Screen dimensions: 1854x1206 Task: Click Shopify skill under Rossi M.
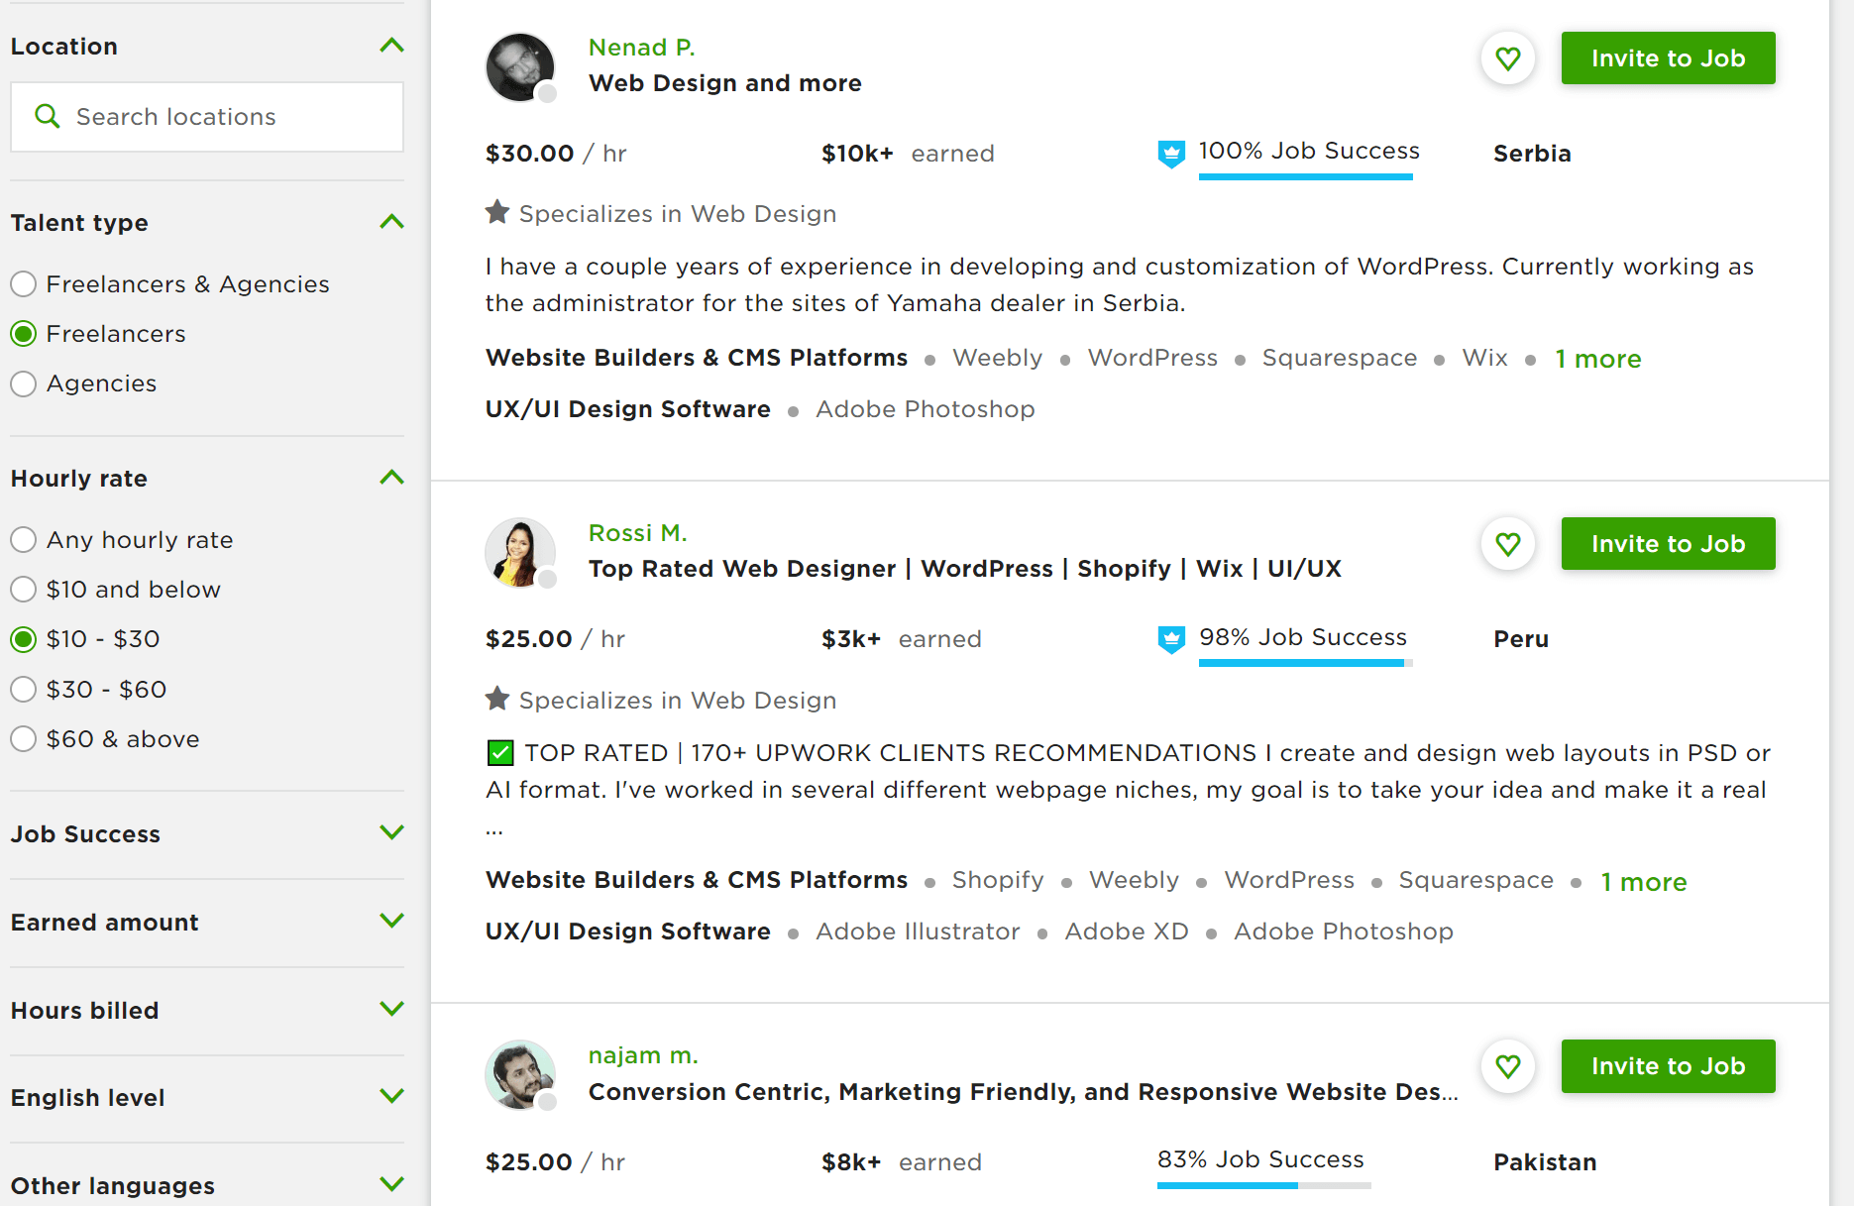coord(998,880)
